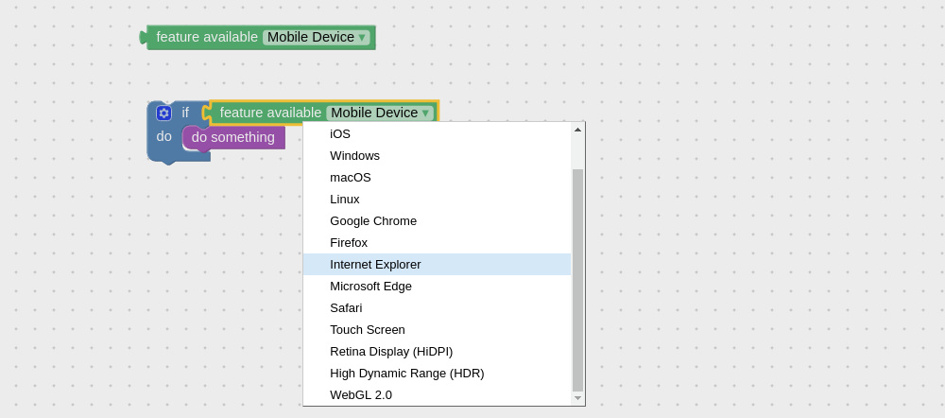Open the top block's Mobile Device dropdown
This screenshot has width=945, height=418.
point(317,38)
